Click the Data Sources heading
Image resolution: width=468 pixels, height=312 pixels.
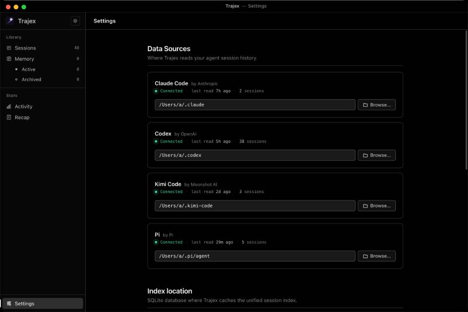point(169,49)
